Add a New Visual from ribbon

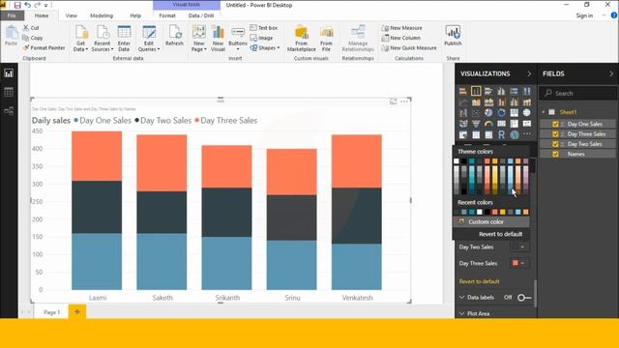pos(218,39)
